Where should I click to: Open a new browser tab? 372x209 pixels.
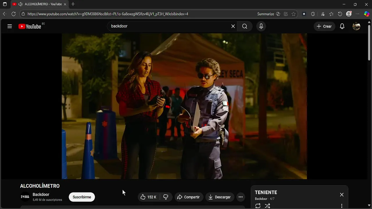click(73, 4)
